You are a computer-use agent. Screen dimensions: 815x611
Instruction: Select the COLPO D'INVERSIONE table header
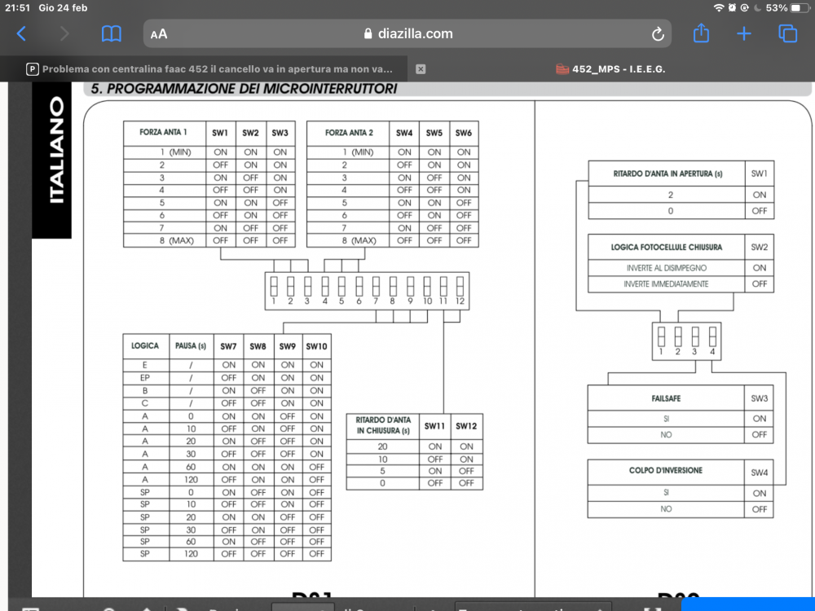click(x=666, y=470)
